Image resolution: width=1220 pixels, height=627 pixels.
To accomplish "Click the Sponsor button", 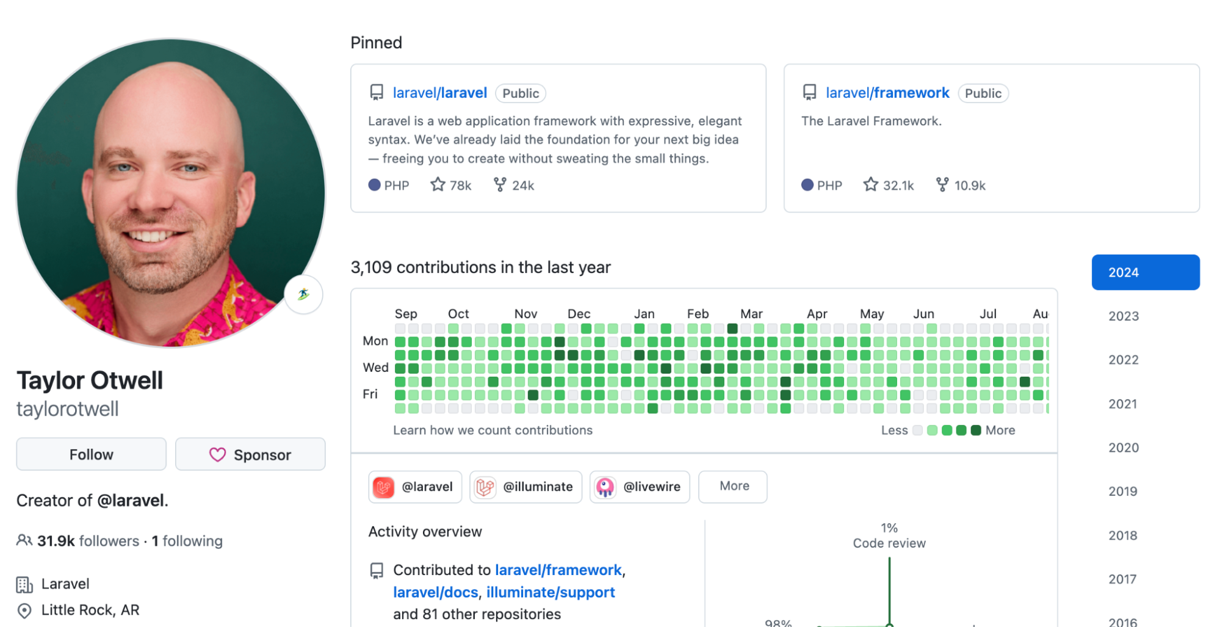I will click(x=250, y=454).
